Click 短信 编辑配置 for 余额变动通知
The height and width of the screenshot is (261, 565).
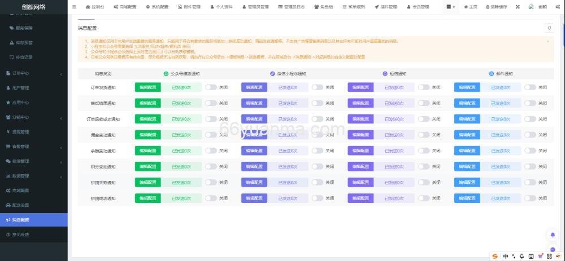click(x=360, y=151)
